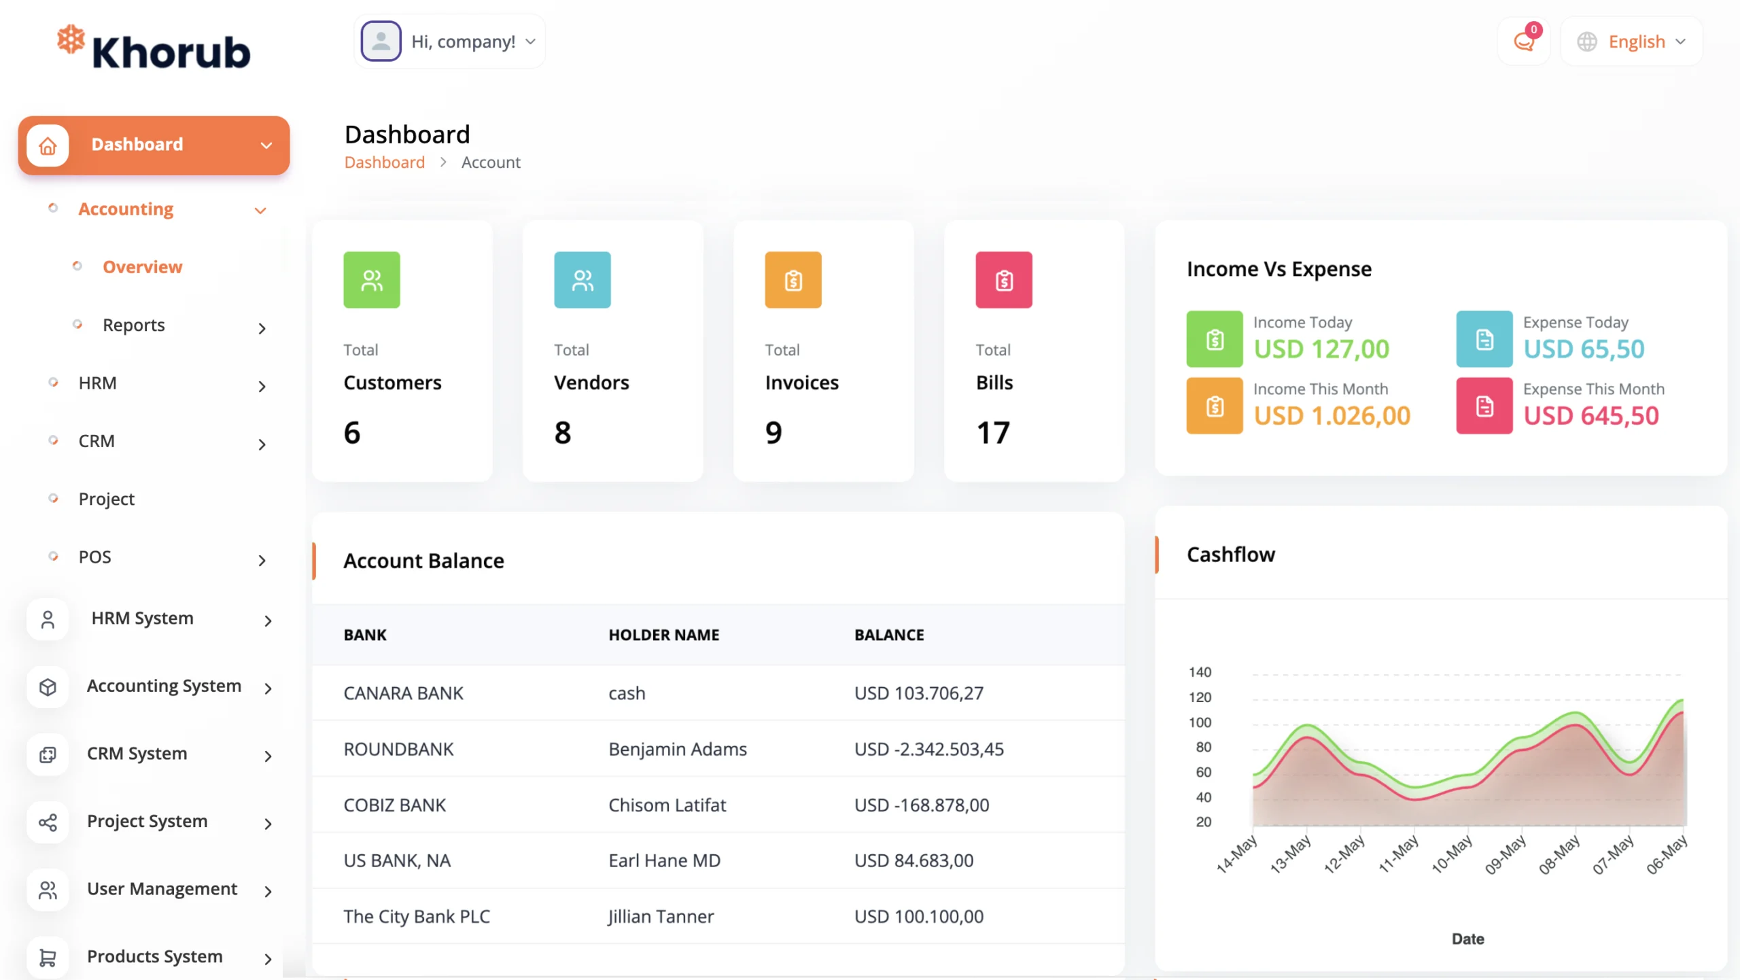The height and width of the screenshot is (980, 1740).
Task: Click the teal Total Vendors icon
Action: click(582, 280)
